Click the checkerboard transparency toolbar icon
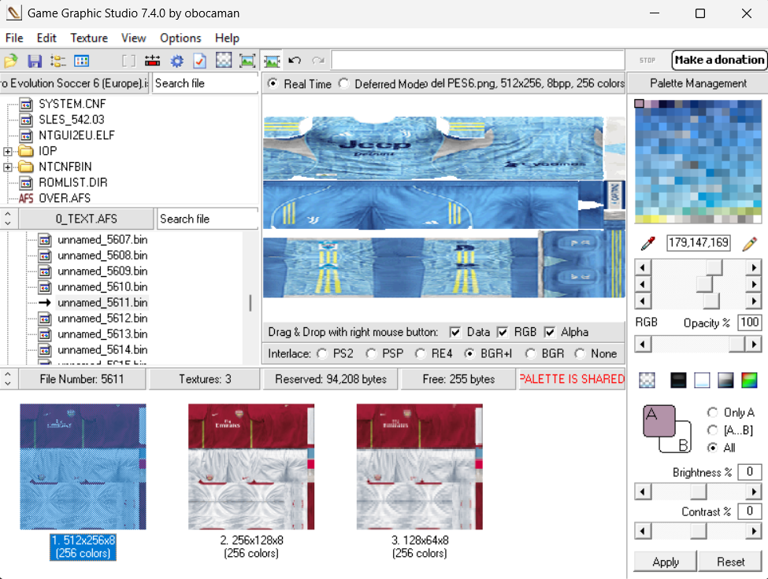The height and width of the screenshot is (579, 768). tap(224, 61)
